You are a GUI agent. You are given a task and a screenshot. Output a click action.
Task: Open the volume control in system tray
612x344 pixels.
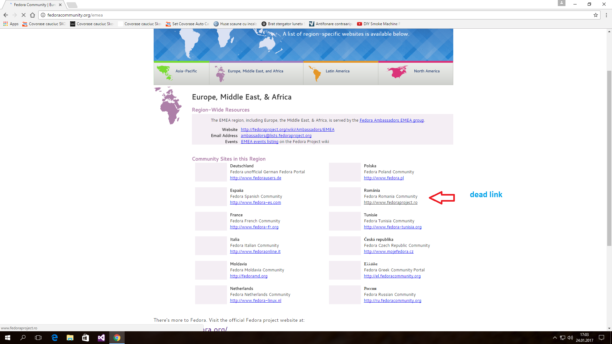tap(570, 338)
